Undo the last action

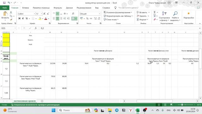9,3
